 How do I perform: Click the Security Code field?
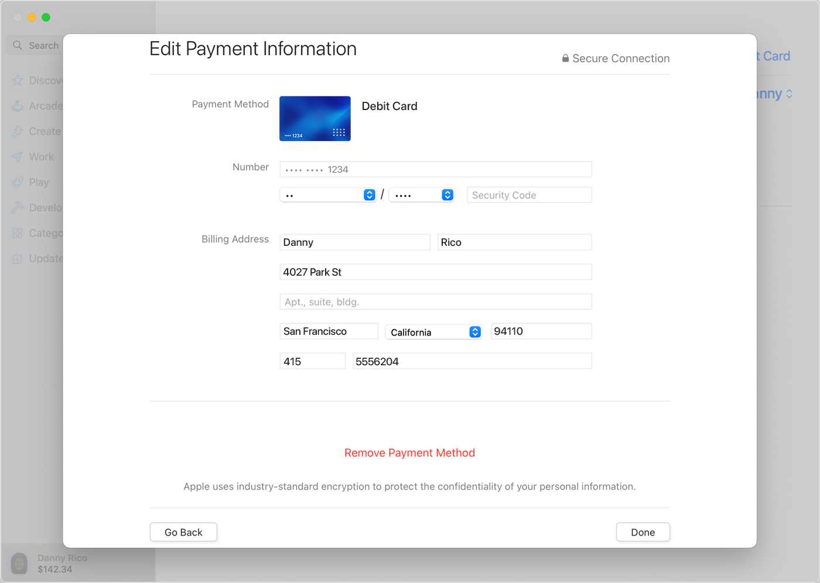(x=529, y=194)
